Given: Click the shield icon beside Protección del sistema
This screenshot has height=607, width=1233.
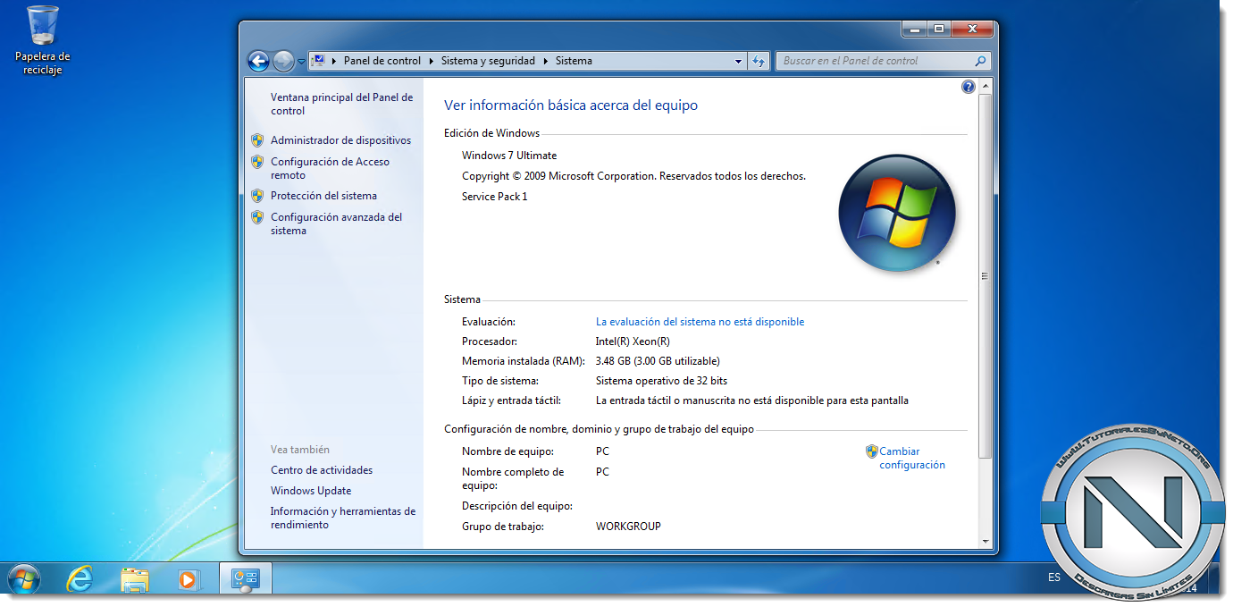Looking at the screenshot, I should [257, 196].
